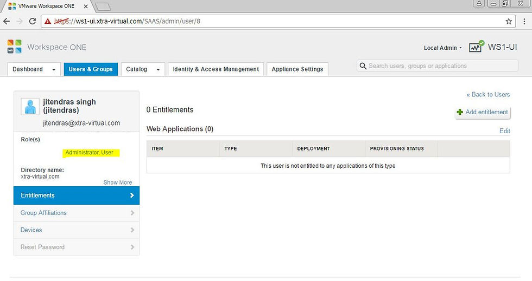Image resolution: width=532 pixels, height=281 pixels.
Task: Open Devices in the user sidebar
Action: (x=77, y=230)
